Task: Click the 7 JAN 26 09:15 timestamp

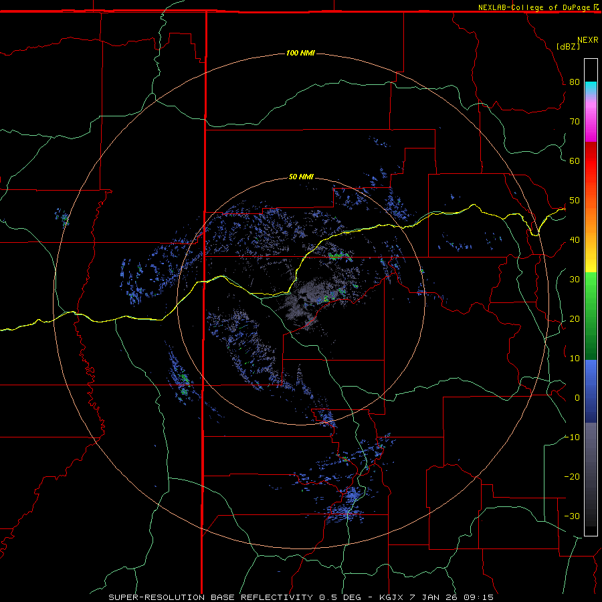Action: pyautogui.click(x=451, y=597)
